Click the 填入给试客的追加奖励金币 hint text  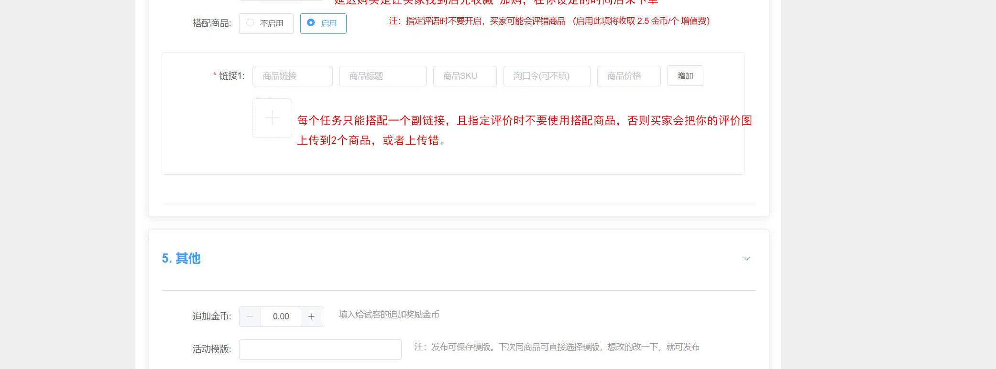coord(389,315)
